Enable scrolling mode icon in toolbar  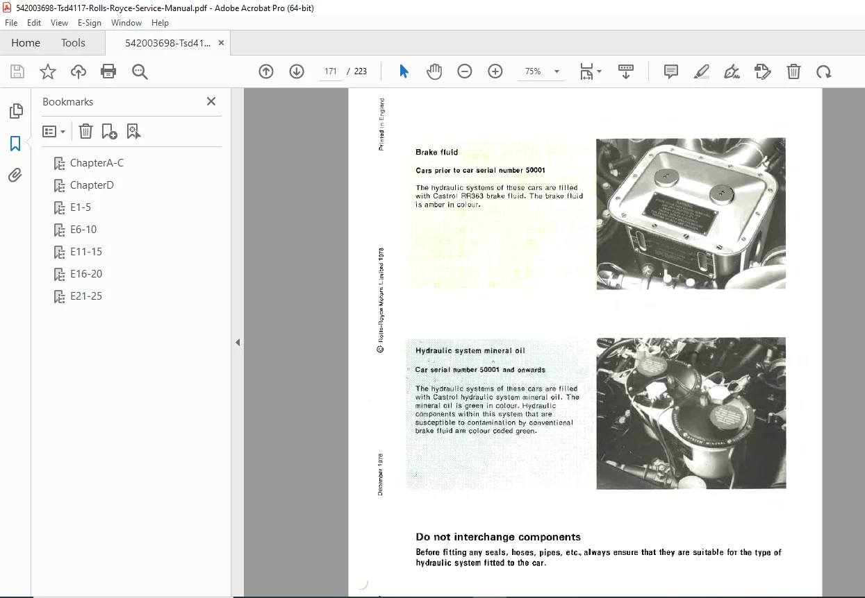(626, 71)
